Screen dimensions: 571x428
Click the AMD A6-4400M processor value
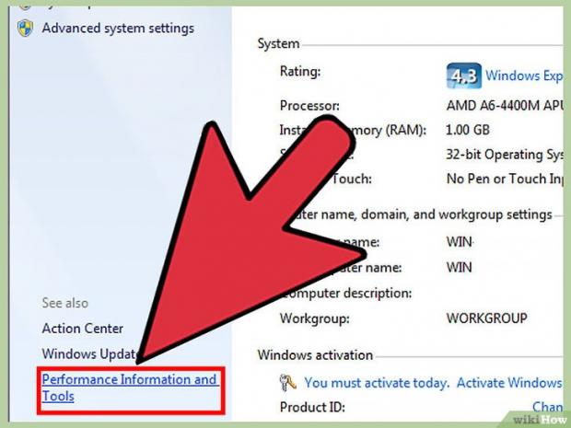[x=503, y=106]
